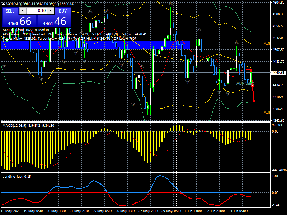Click the 4434.70 price scale value

point(278,85)
